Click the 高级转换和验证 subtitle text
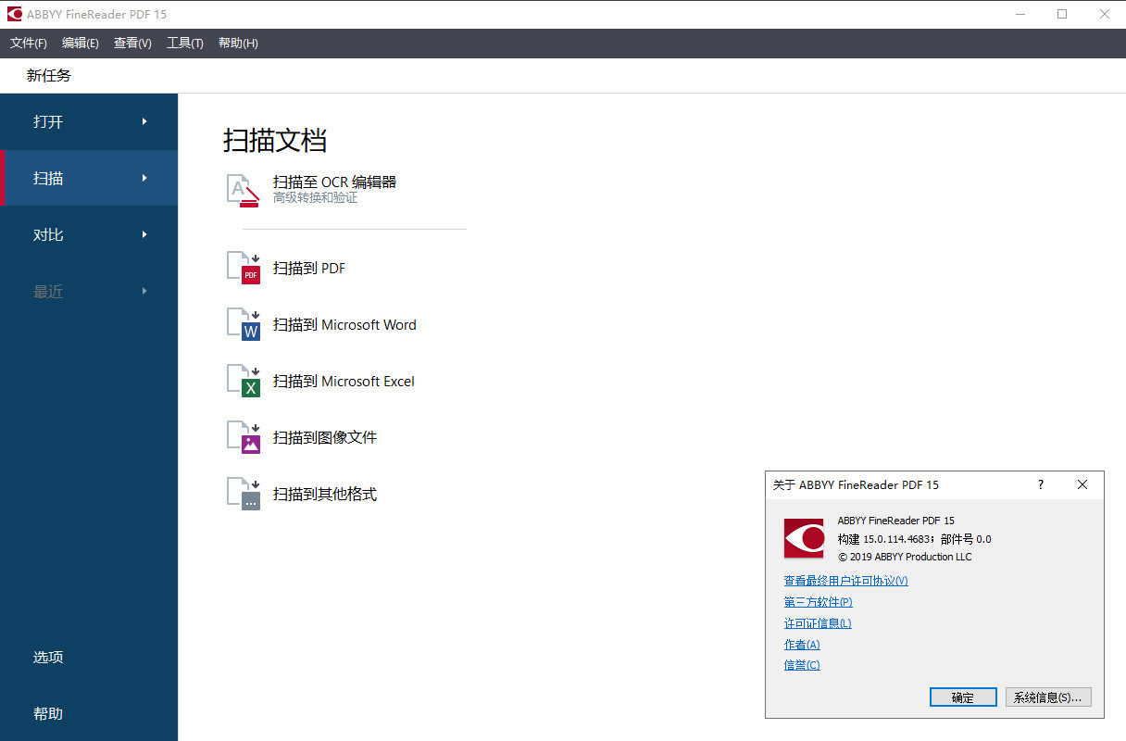This screenshot has width=1126, height=741. pyautogui.click(x=315, y=197)
